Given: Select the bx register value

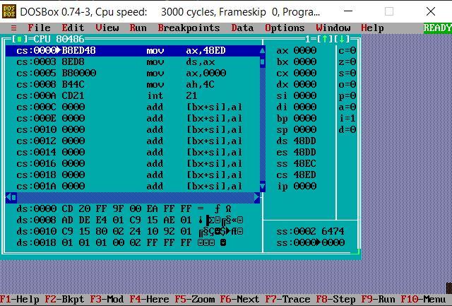Looking at the screenshot, I should click(305, 62).
